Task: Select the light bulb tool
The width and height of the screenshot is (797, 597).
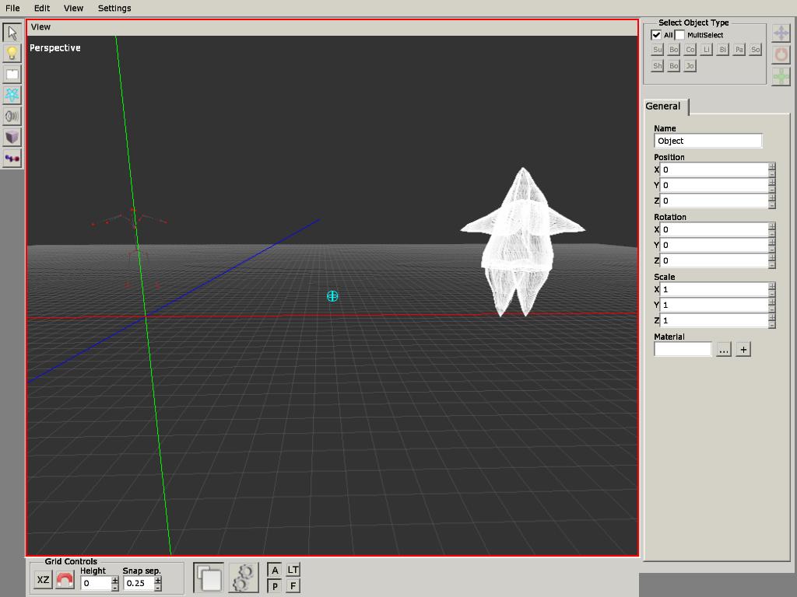Action: pos(12,54)
